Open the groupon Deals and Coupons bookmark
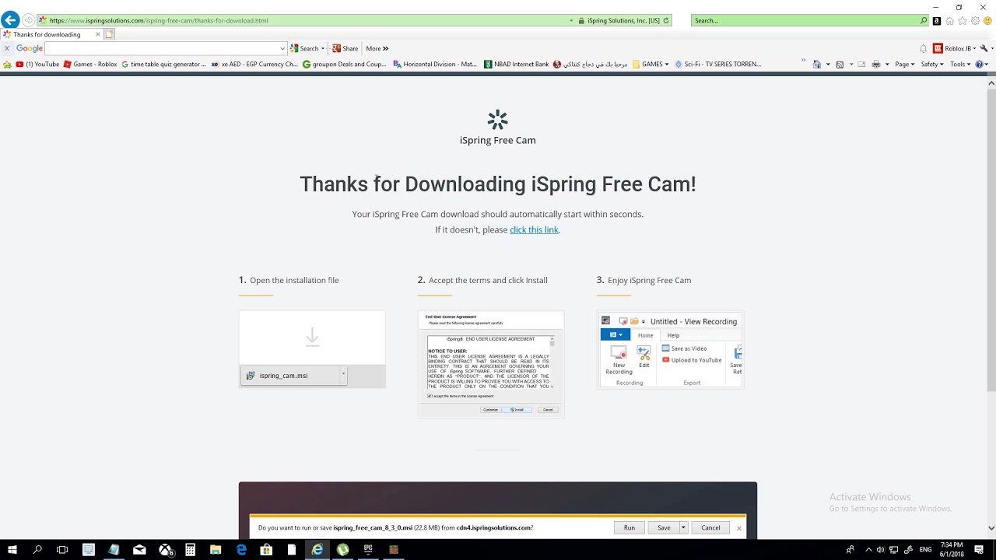 point(345,65)
